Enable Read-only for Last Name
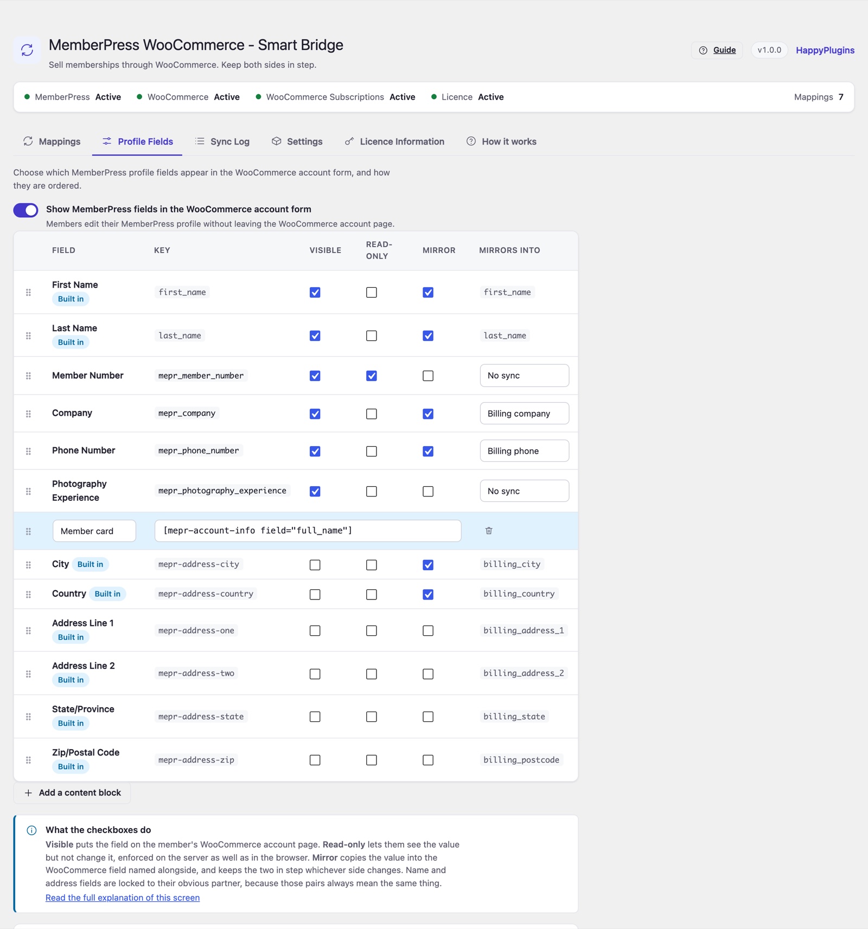Viewport: 868px width, 929px height. [x=371, y=336]
